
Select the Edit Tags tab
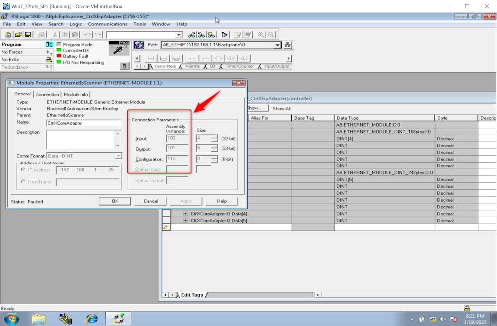pos(192,295)
